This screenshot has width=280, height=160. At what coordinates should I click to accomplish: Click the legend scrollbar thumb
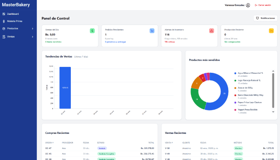pyautogui.click(x=273, y=91)
